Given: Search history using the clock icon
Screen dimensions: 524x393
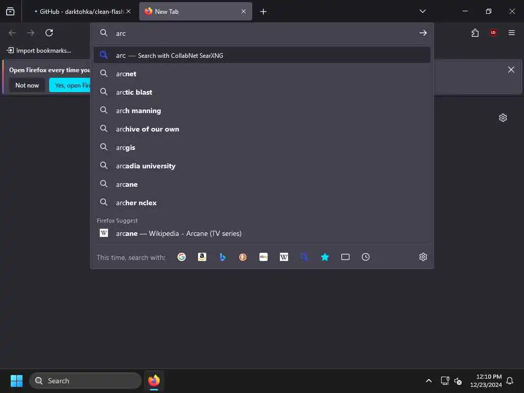Looking at the screenshot, I should (x=365, y=257).
